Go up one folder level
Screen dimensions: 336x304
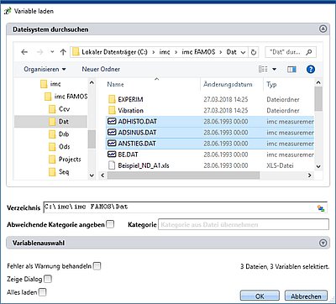[63, 52]
